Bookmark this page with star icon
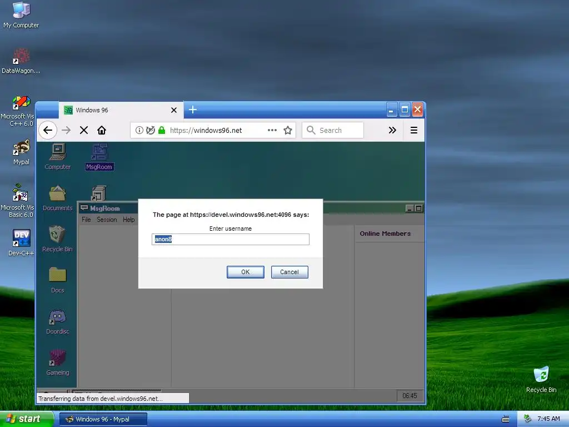 [288, 130]
